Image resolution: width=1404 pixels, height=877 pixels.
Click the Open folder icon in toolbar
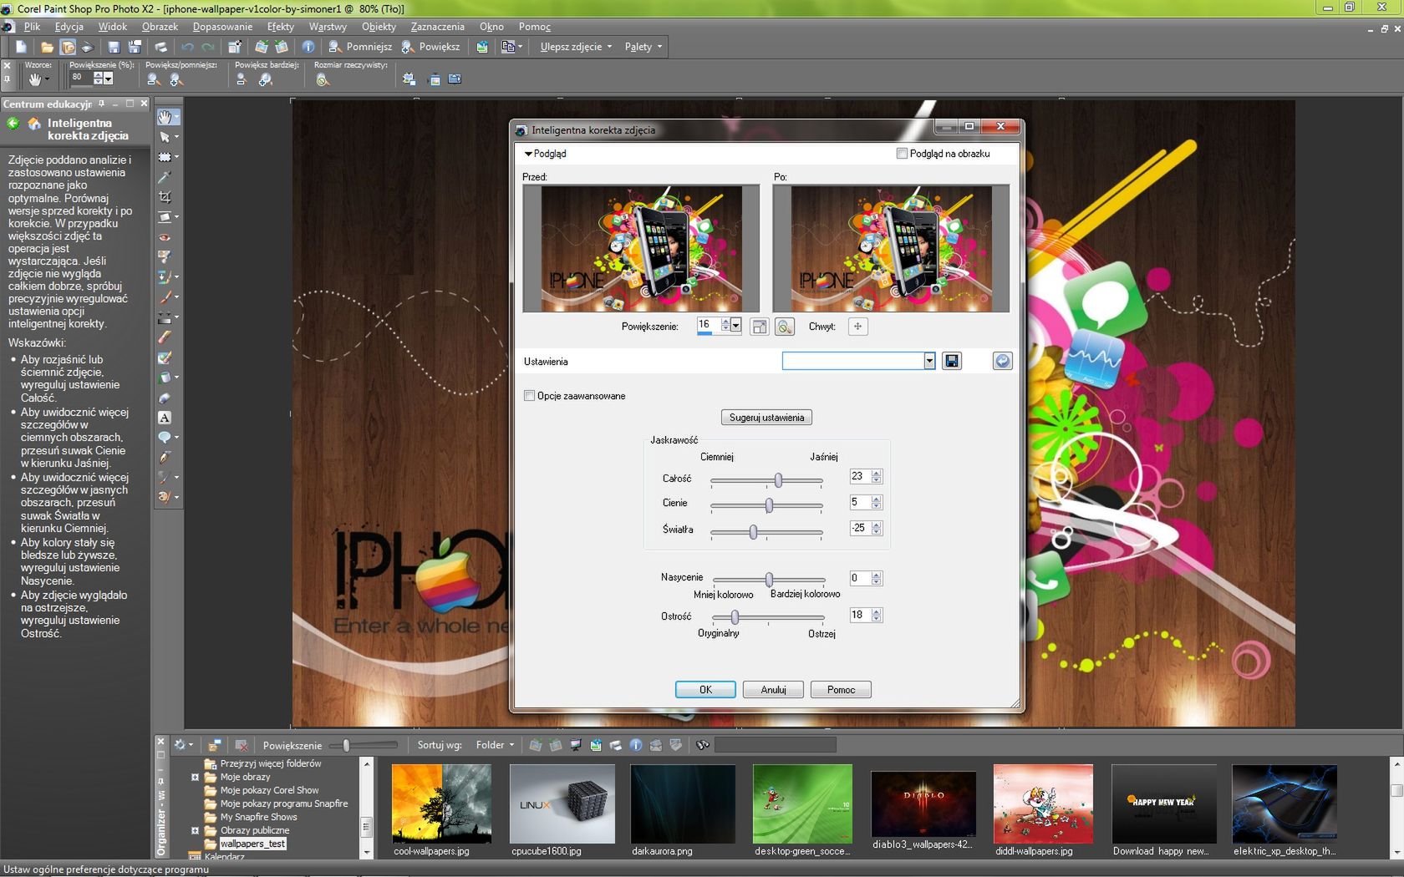pos(48,47)
